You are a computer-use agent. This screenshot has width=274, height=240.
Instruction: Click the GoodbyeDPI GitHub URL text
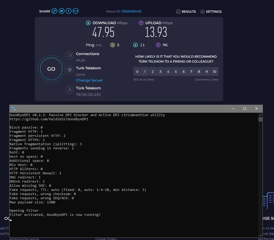pos(49,119)
